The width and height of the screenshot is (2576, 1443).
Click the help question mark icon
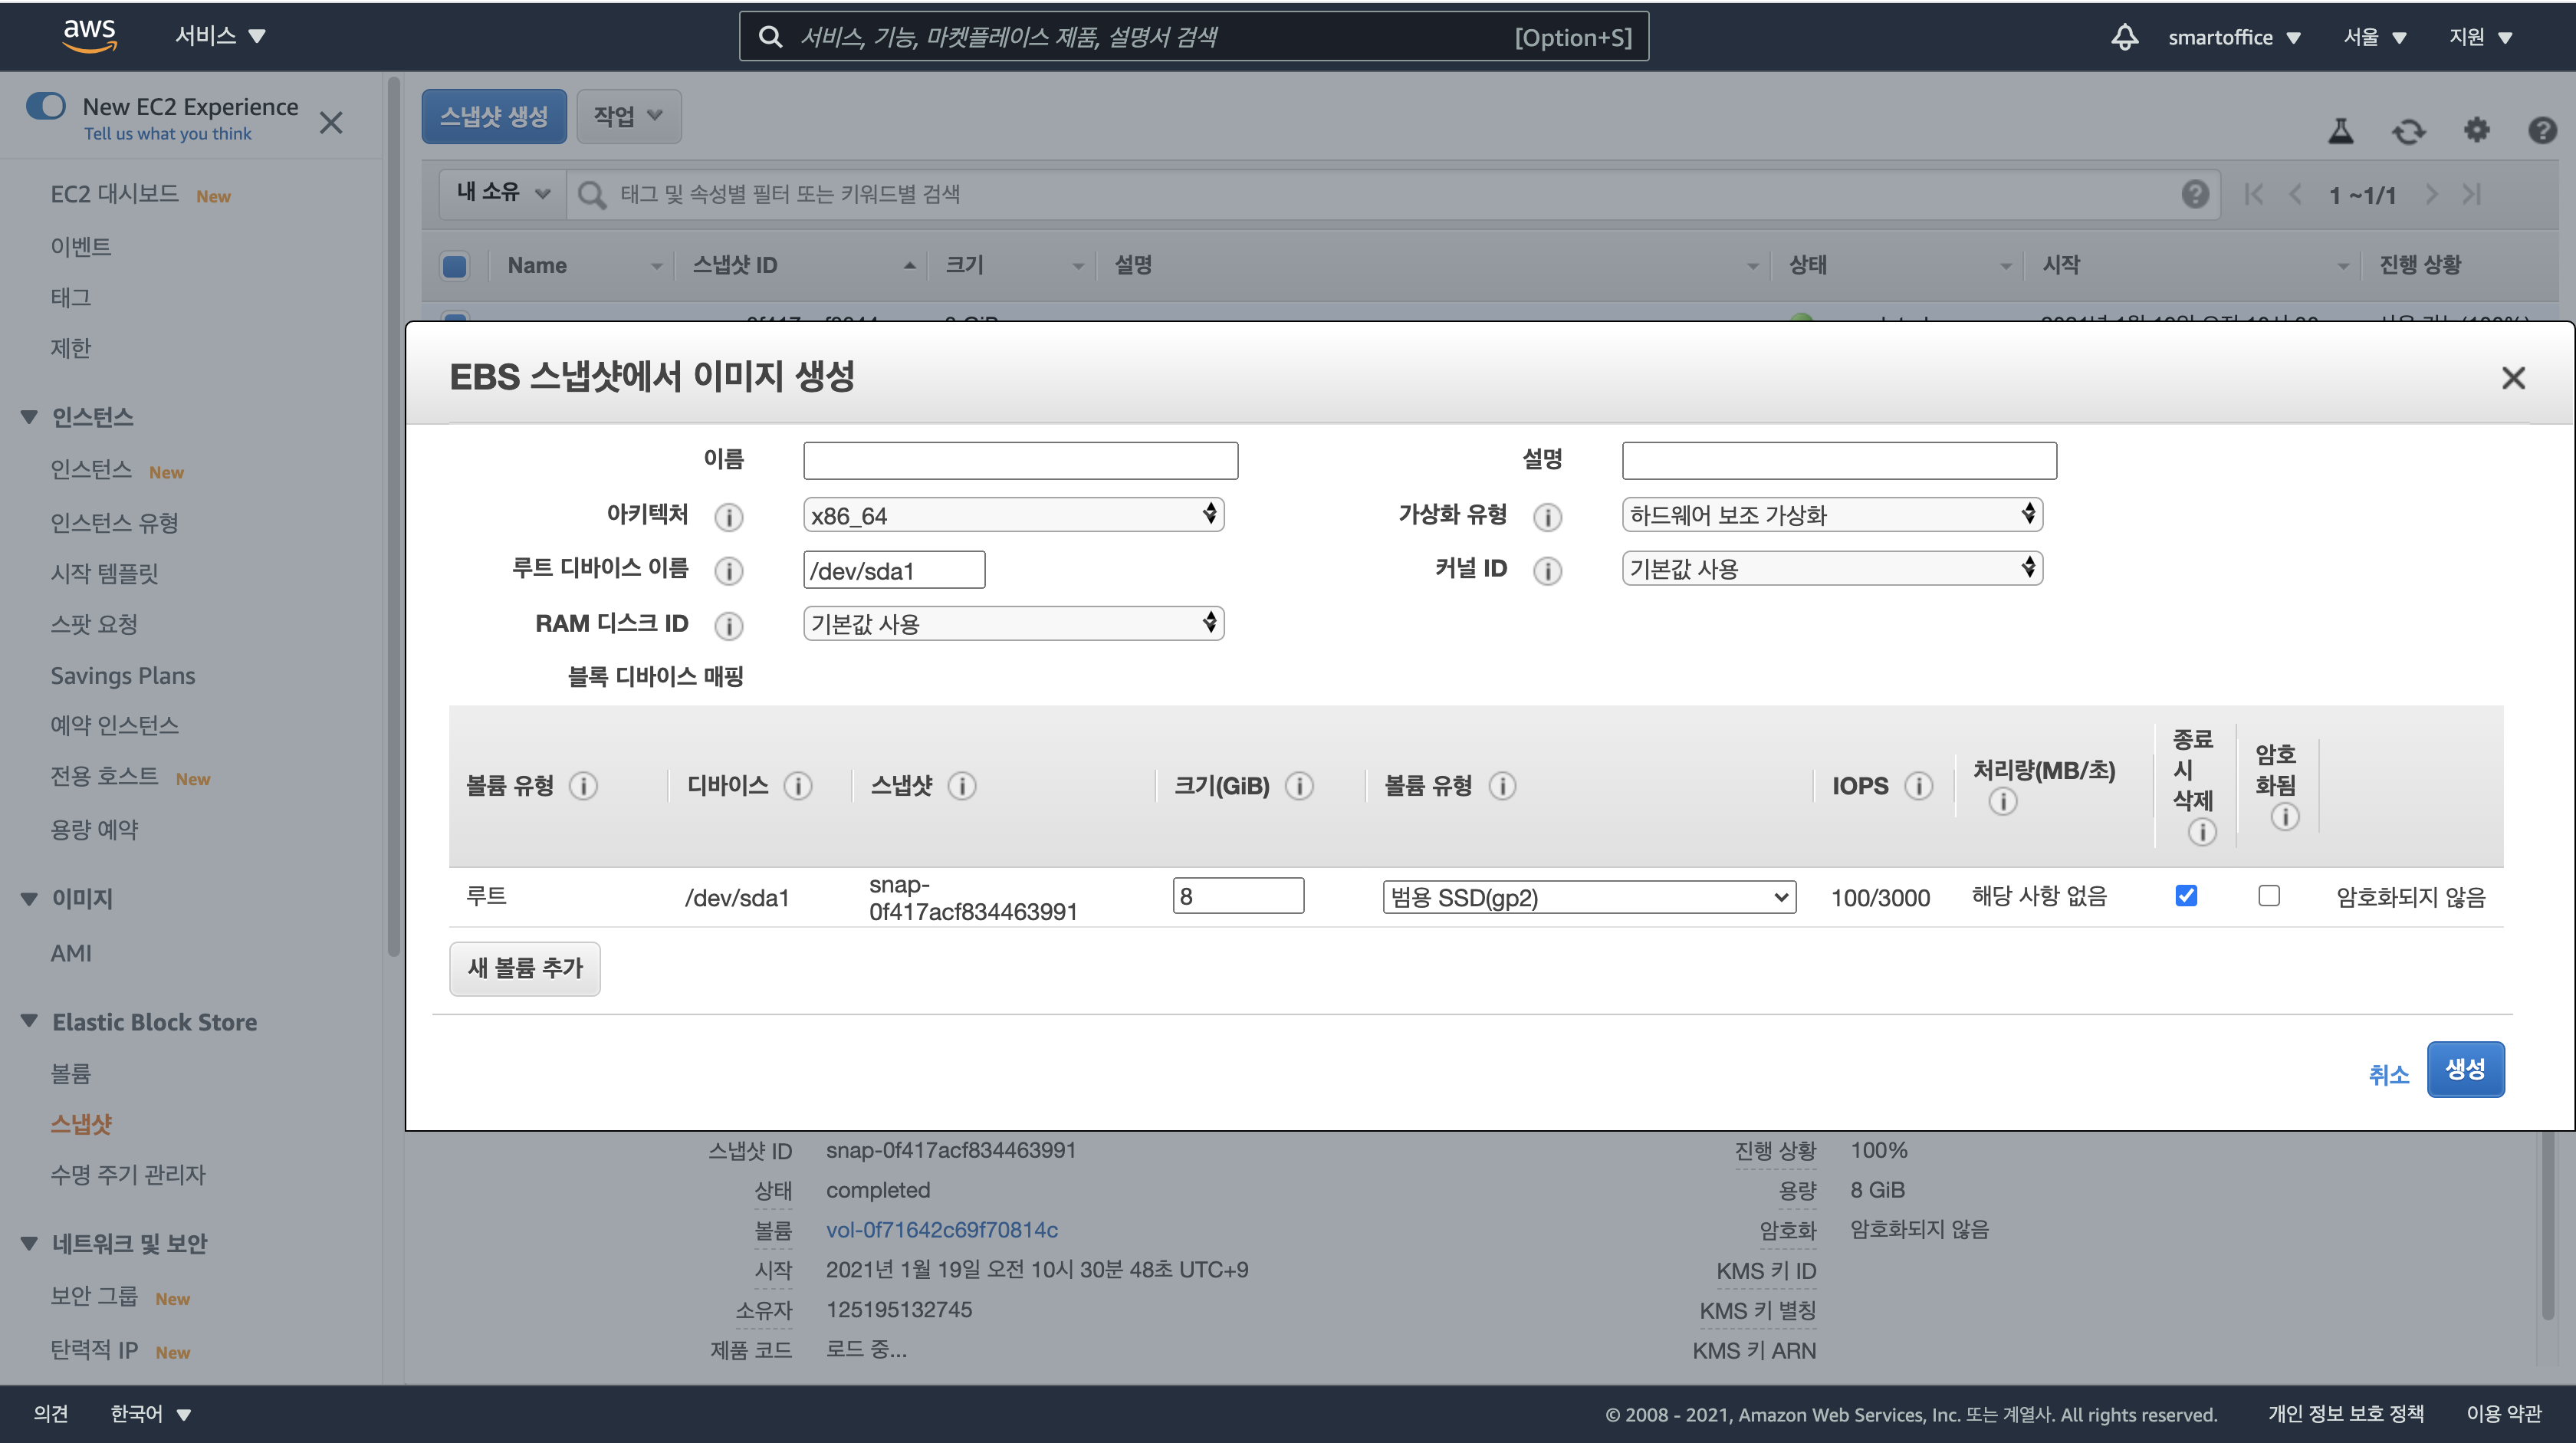point(2542,130)
